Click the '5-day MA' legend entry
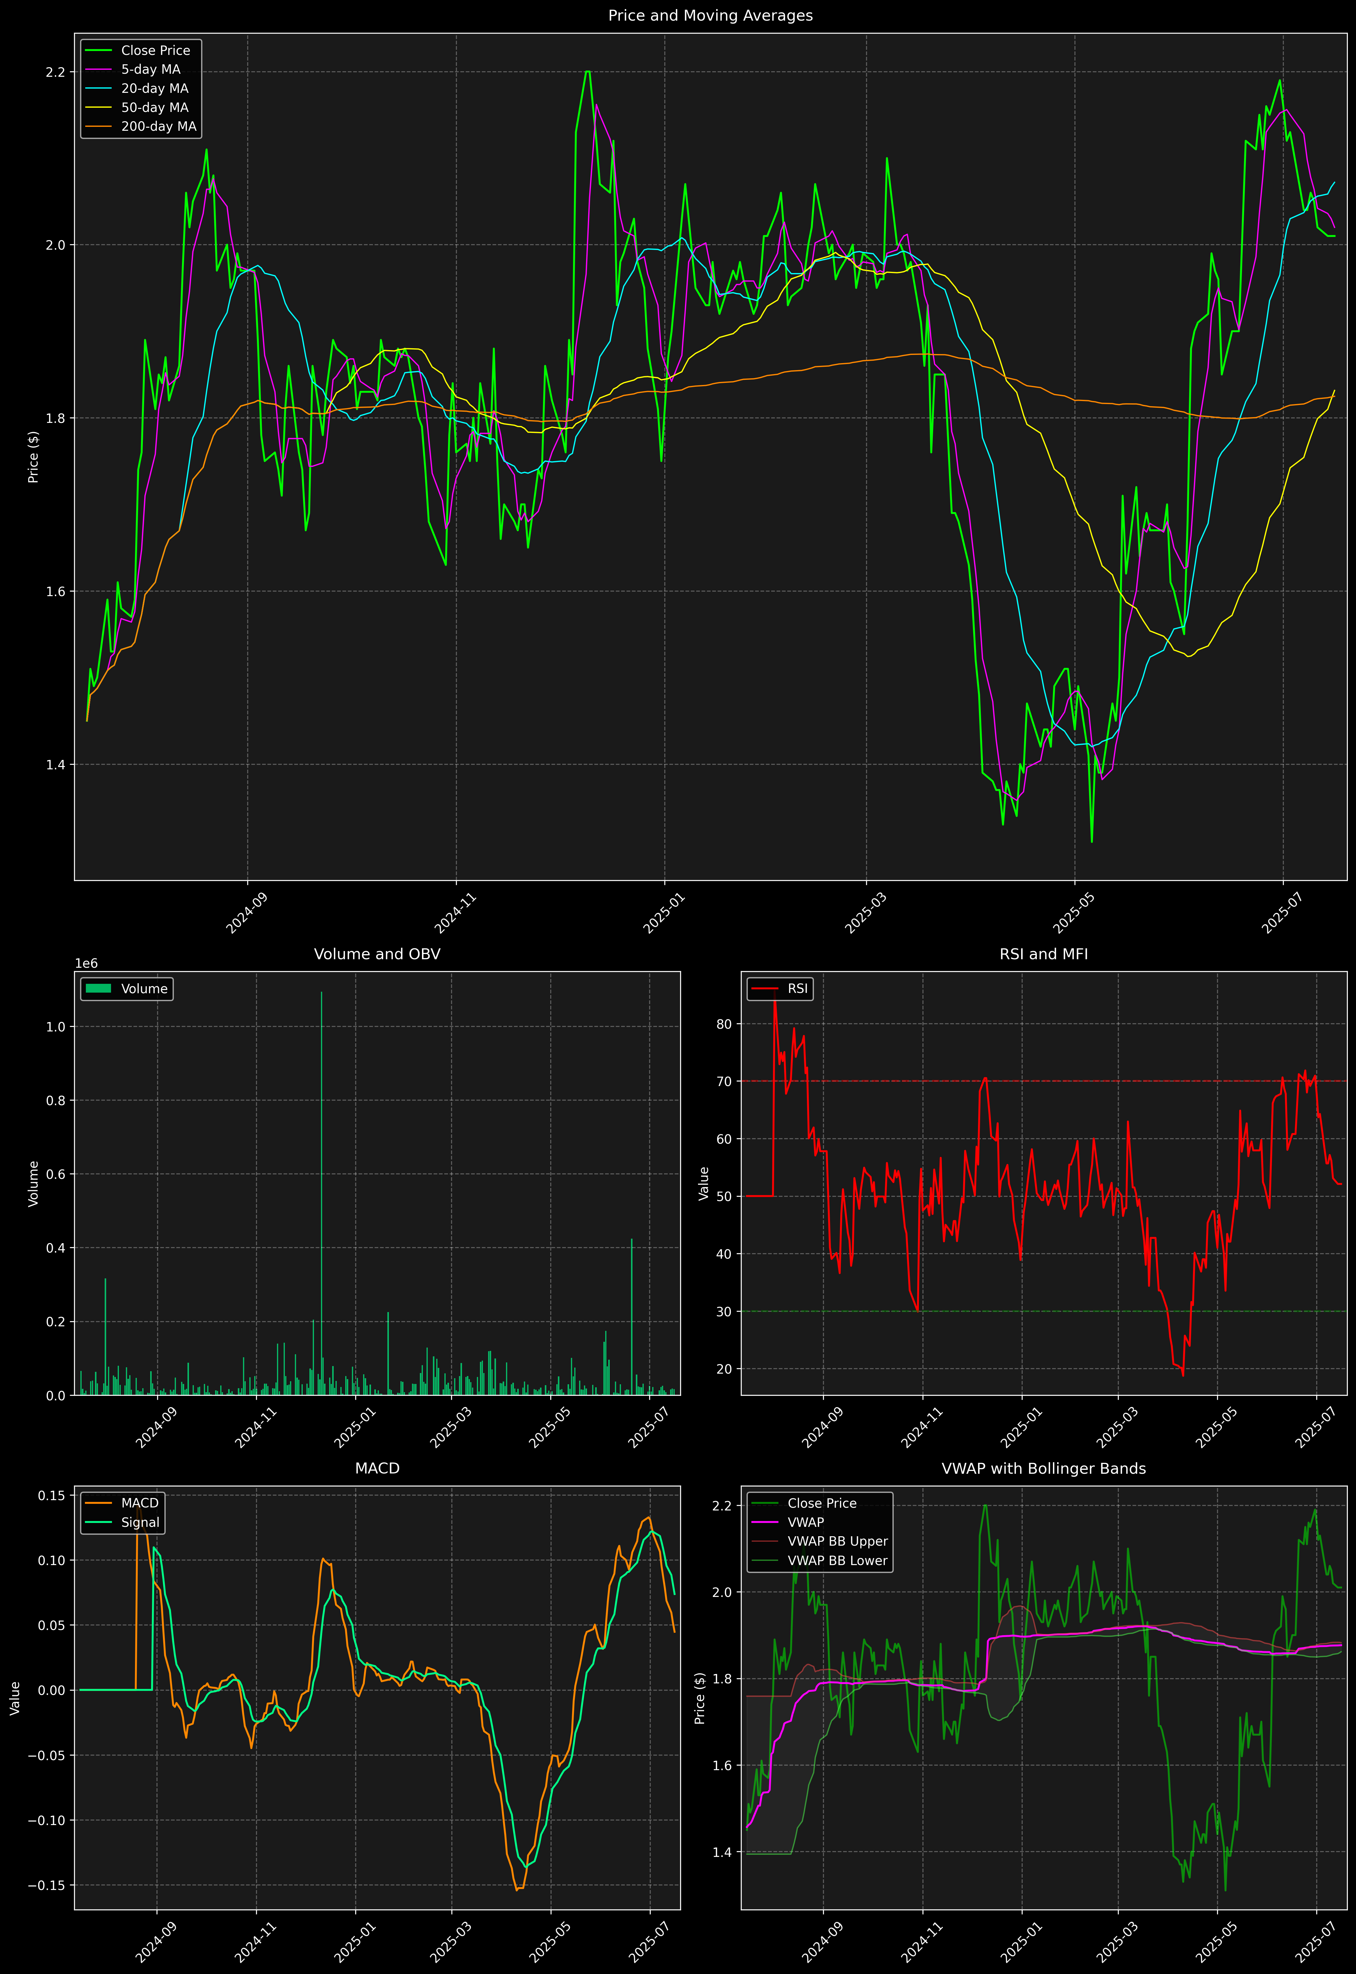Image resolution: width=1356 pixels, height=1974 pixels. click(x=150, y=70)
